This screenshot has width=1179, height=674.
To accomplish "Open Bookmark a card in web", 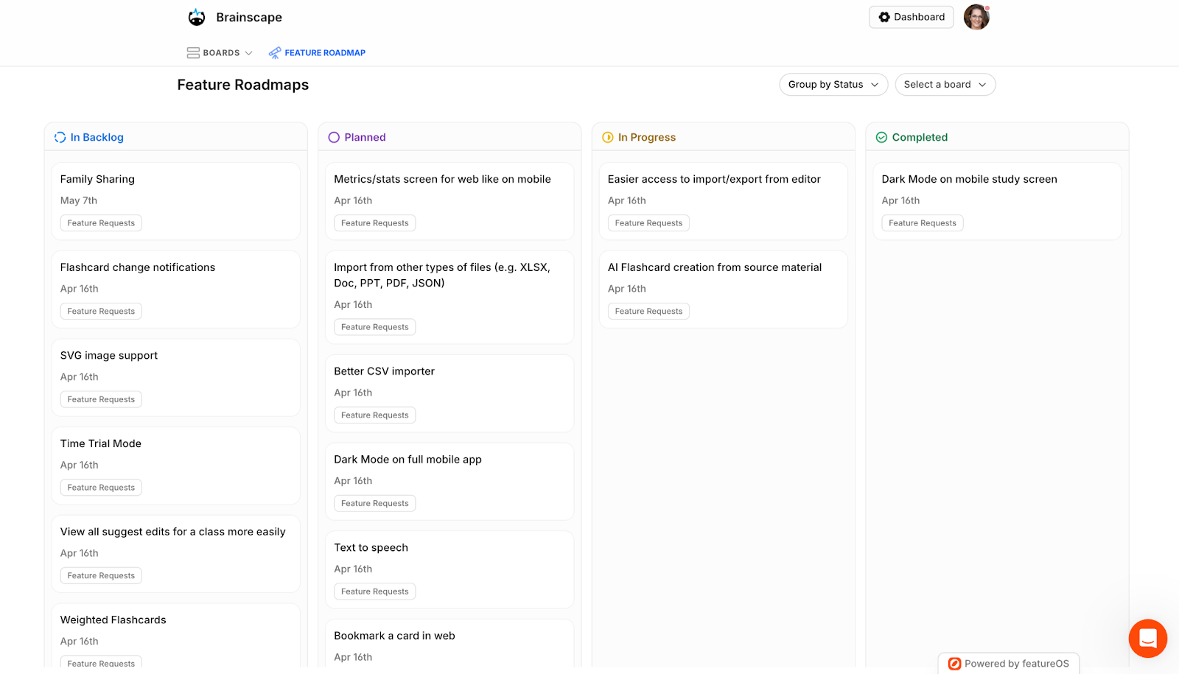I will coord(449,644).
